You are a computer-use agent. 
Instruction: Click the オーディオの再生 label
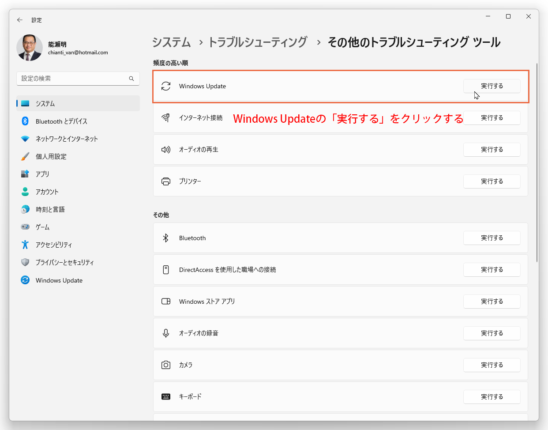[x=199, y=150]
